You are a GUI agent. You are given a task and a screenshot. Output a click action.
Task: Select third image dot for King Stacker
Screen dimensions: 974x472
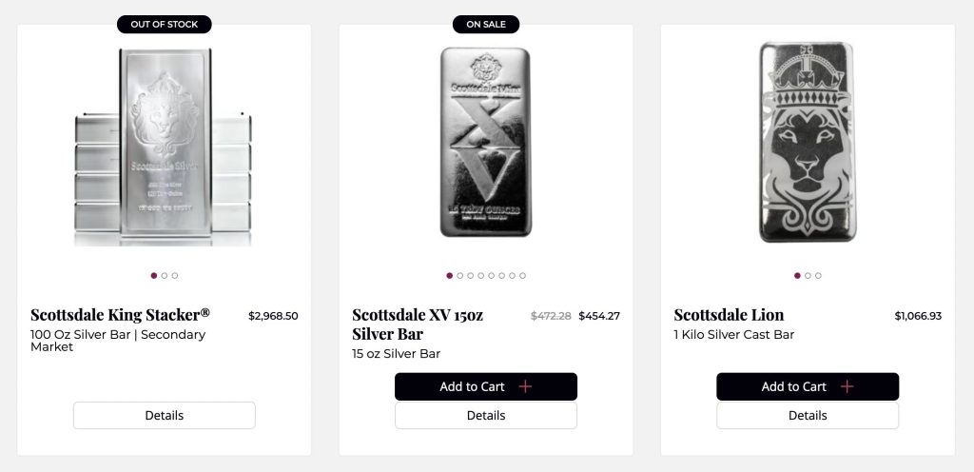tap(175, 276)
